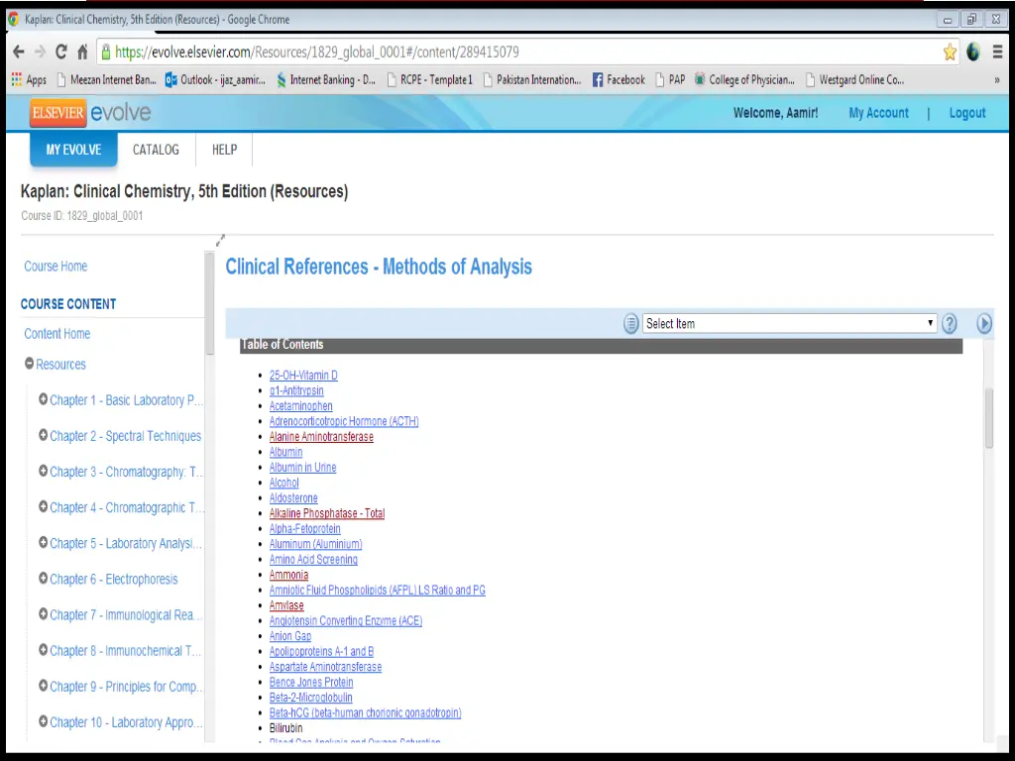Viewport: 1015px width, 761px height.
Task: Open My Account link
Action: tap(878, 113)
